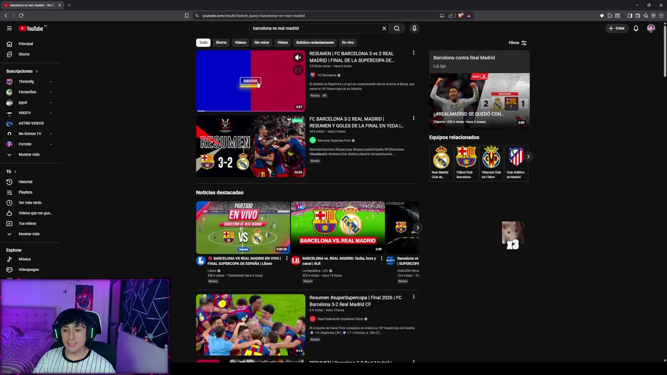Open the Filtros panel
Screen dimensions: 667x375
point(517,43)
